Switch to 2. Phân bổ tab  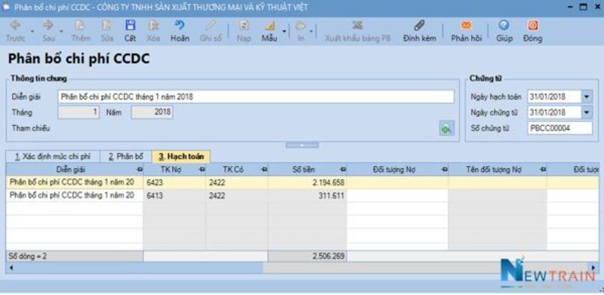pos(125,157)
